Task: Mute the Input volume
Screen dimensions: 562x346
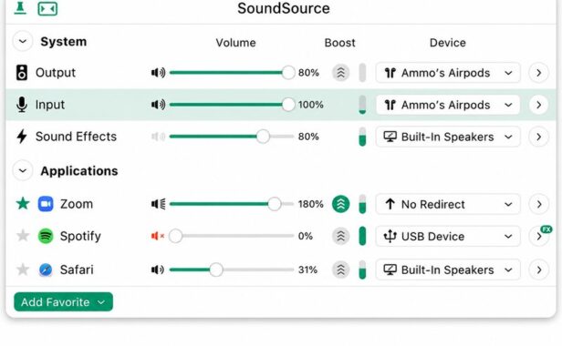Action: pos(158,105)
